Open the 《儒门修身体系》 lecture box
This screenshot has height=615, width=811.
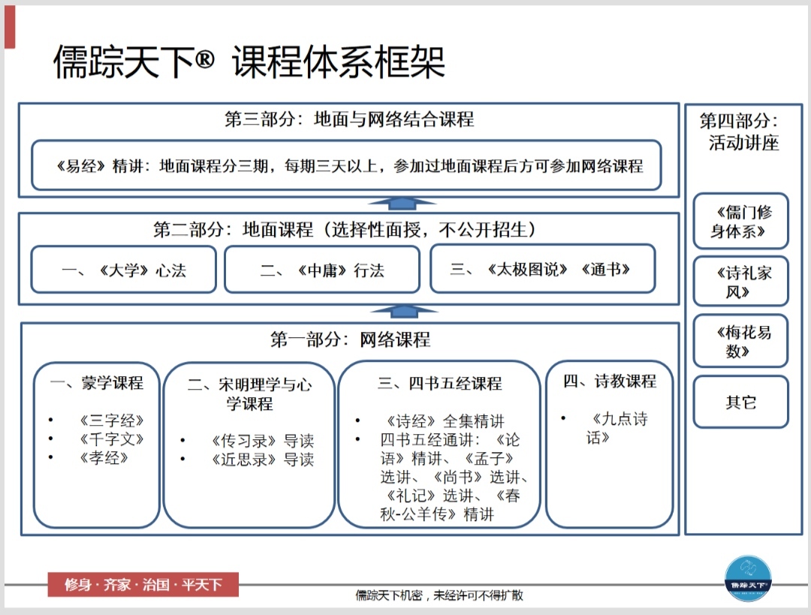pyautogui.click(x=740, y=222)
